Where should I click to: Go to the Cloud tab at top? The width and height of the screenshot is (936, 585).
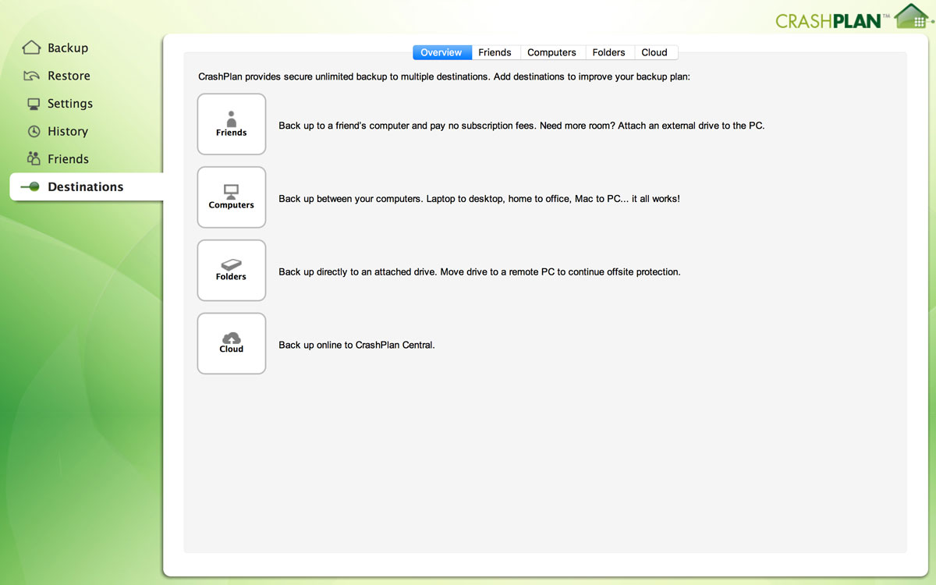tap(654, 52)
